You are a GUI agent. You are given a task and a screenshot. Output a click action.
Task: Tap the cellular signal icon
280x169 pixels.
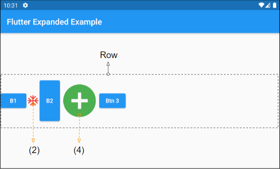[x=267, y=5]
